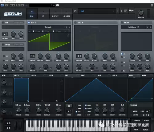The height and width of the screenshot is (132, 154).
Task: Switch to the OSC tab
Action: click(x=32, y=14)
